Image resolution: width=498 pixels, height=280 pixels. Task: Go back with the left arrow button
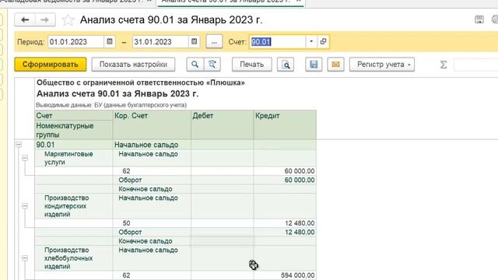point(25,20)
